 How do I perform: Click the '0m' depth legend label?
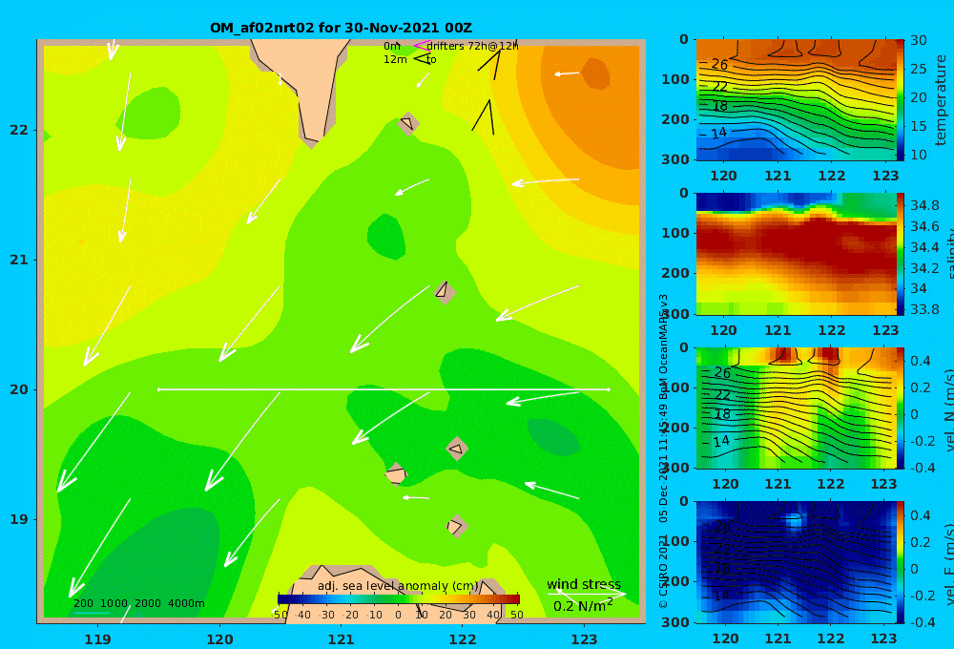(x=392, y=46)
